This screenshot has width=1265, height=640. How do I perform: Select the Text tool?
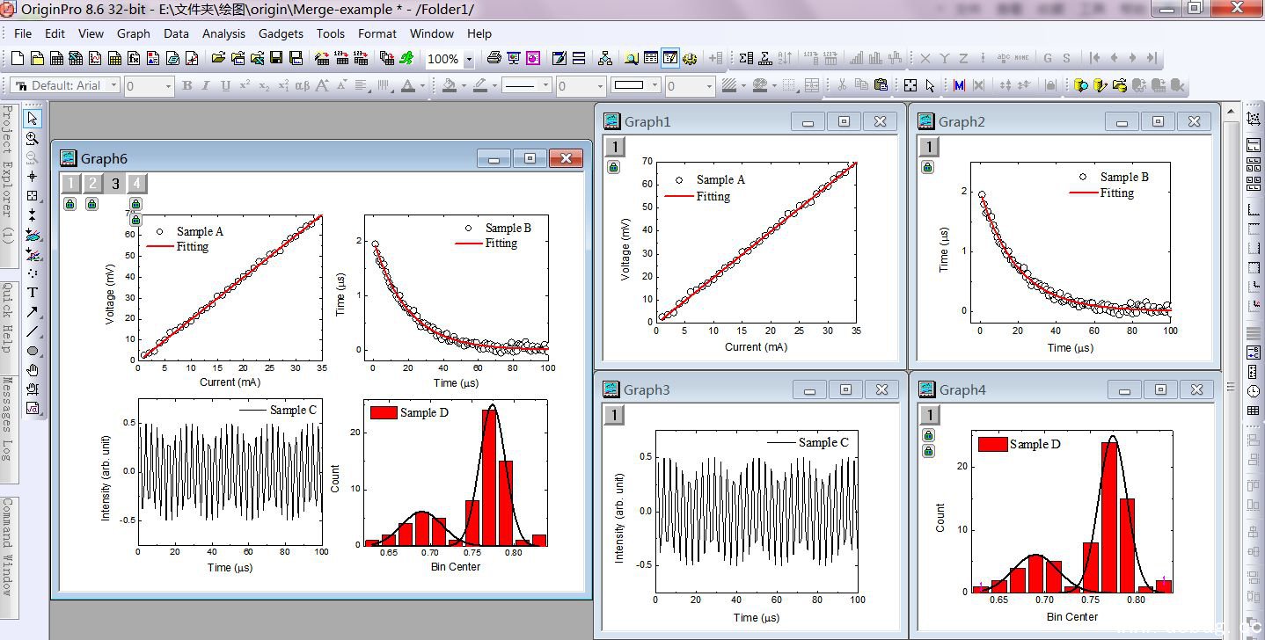pyautogui.click(x=33, y=292)
